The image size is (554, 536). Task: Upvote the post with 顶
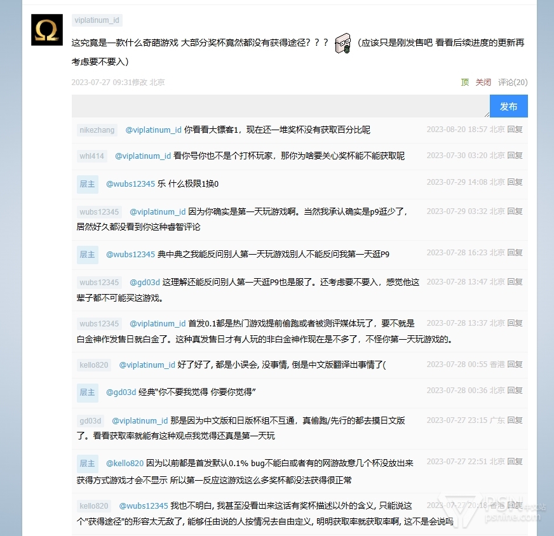click(465, 82)
